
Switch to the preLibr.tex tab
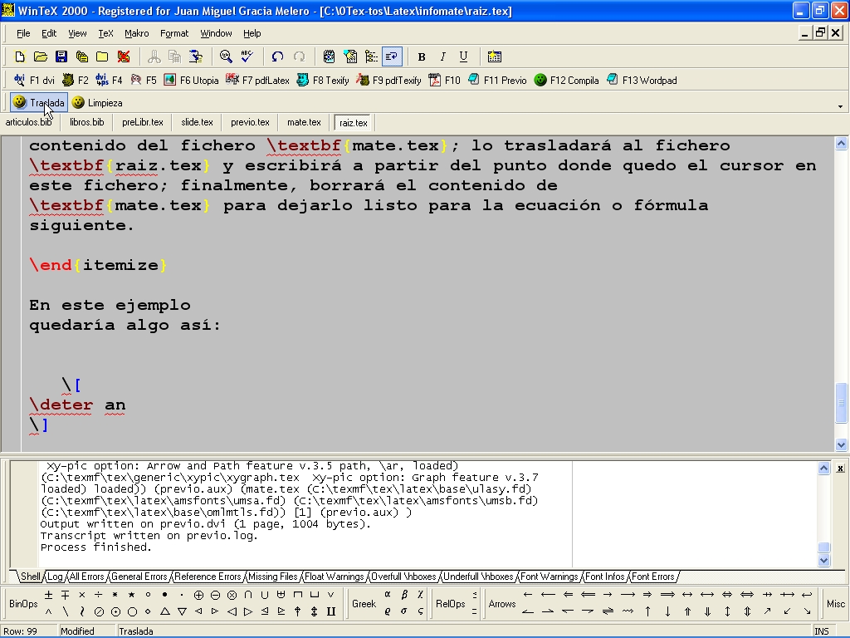(143, 122)
